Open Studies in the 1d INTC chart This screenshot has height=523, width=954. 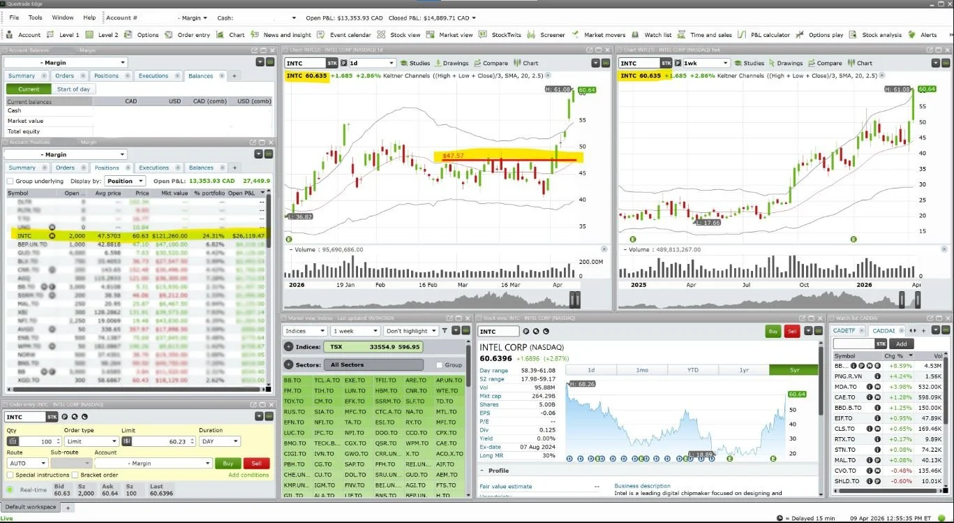(x=415, y=63)
